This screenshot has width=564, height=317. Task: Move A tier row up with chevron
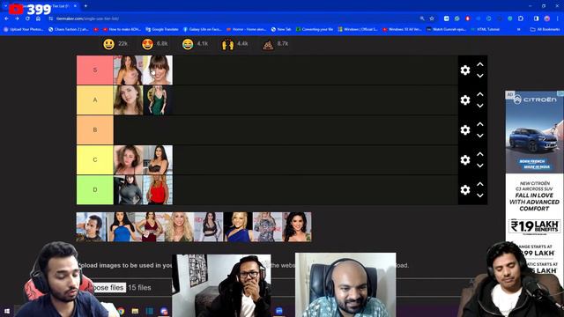479,94
